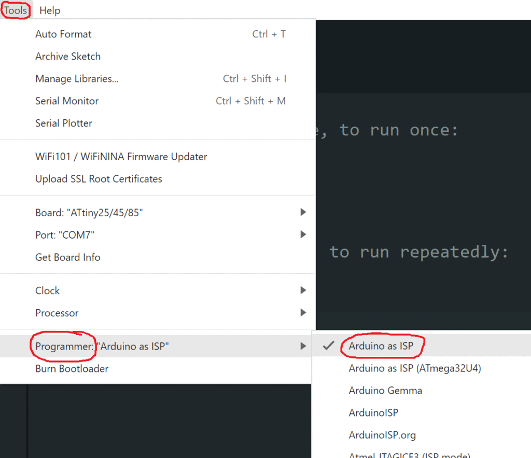Click Get Board Info
This screenshot has height=458, width=531.
pos(68,257)
